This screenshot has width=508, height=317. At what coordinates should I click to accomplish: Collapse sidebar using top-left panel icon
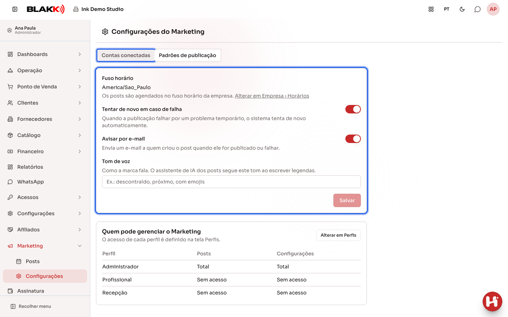pos(15,9)
